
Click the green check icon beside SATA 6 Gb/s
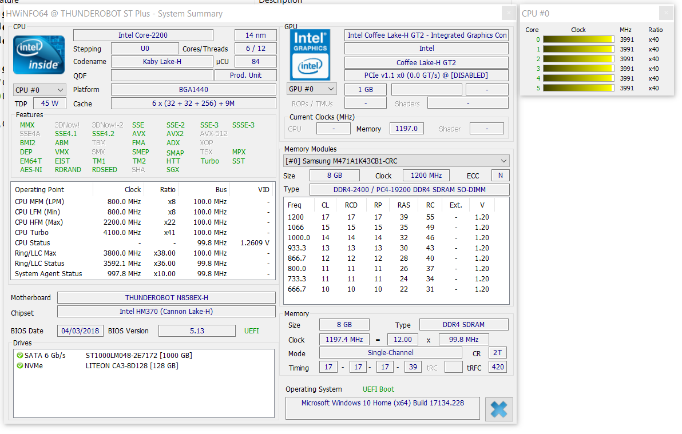[19, 355]
